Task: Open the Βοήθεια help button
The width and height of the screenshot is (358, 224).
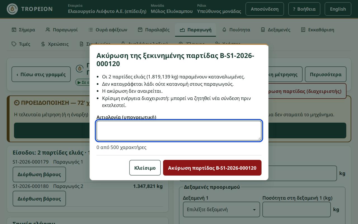Action: [304, 9]
